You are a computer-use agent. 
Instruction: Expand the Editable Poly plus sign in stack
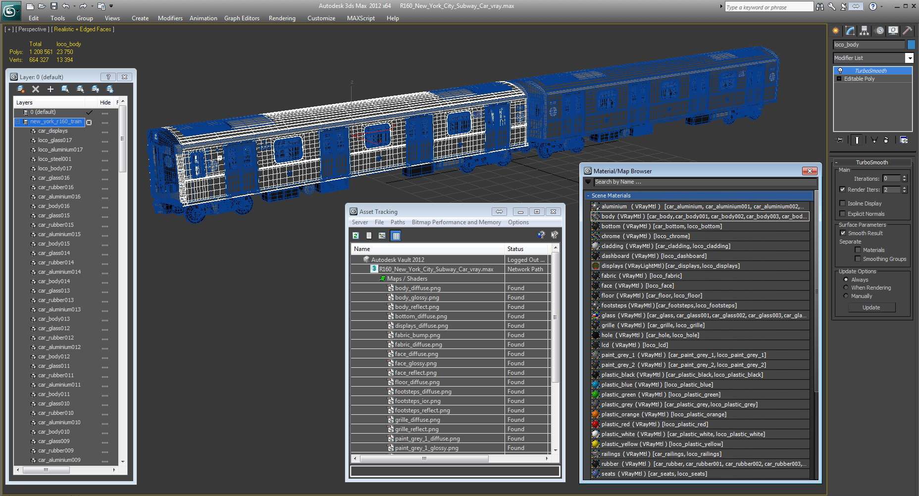point(839,79)
